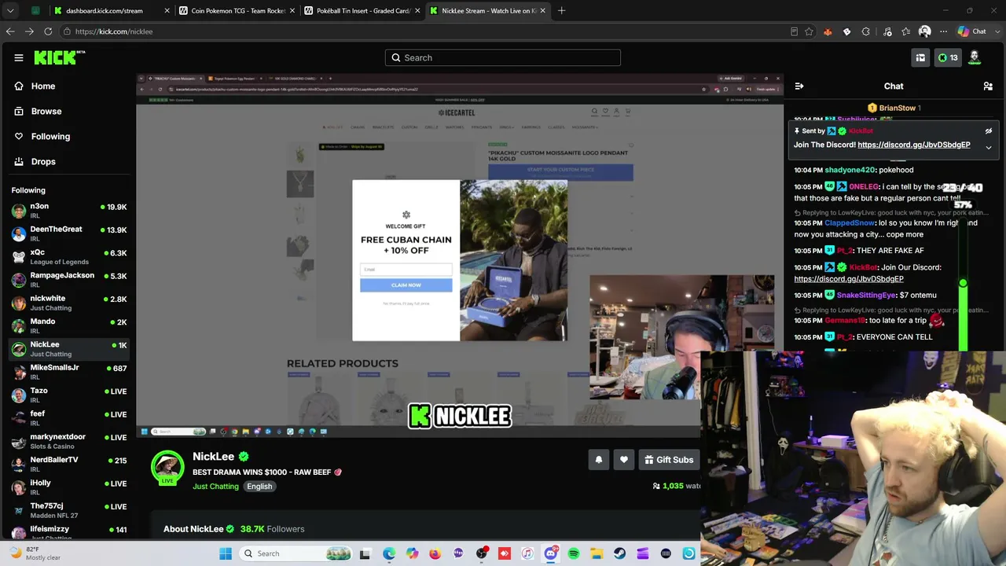
Task: Open chat users list icon
Action: click(x=988, y=86)
